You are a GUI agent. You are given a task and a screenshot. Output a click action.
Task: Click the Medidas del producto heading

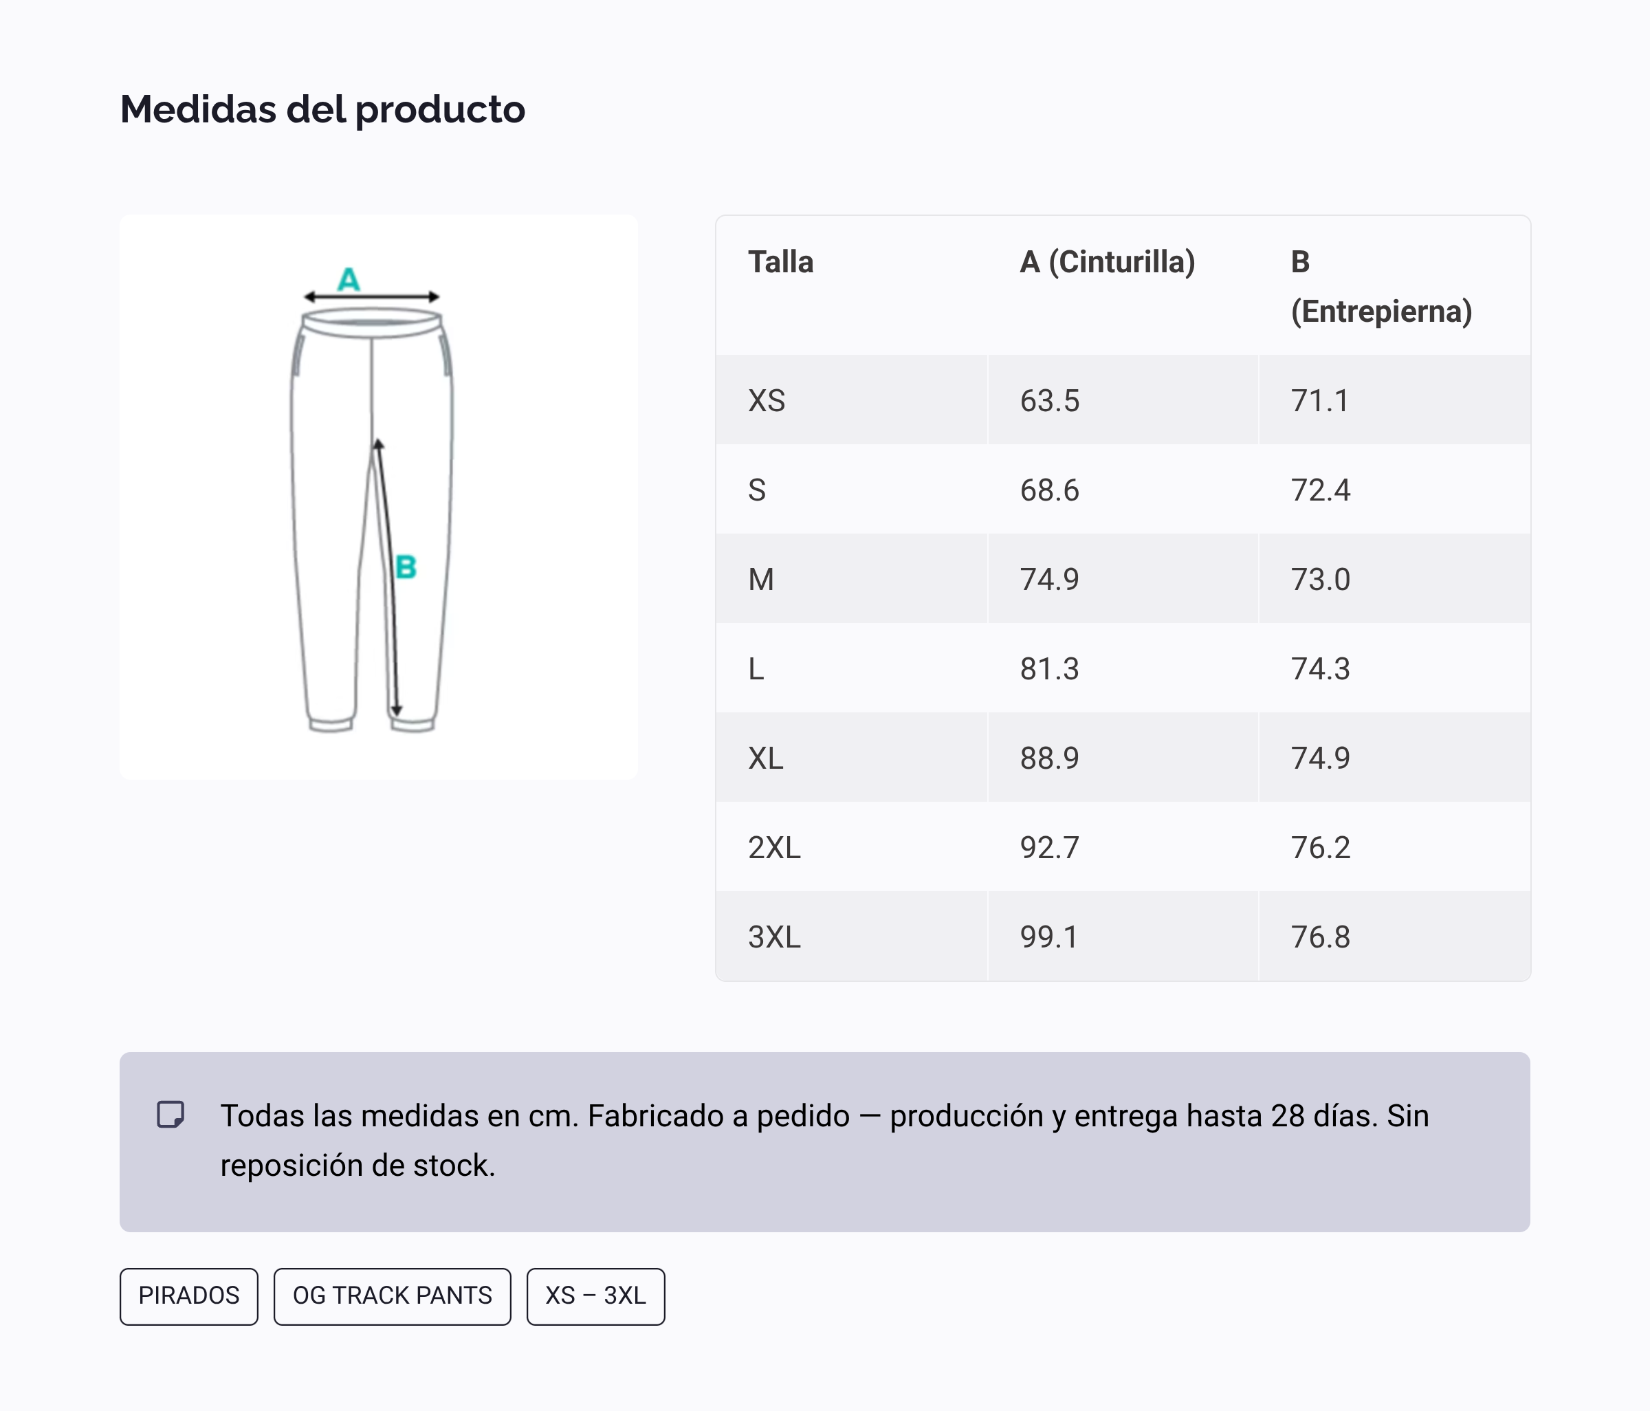click(322, 109)
